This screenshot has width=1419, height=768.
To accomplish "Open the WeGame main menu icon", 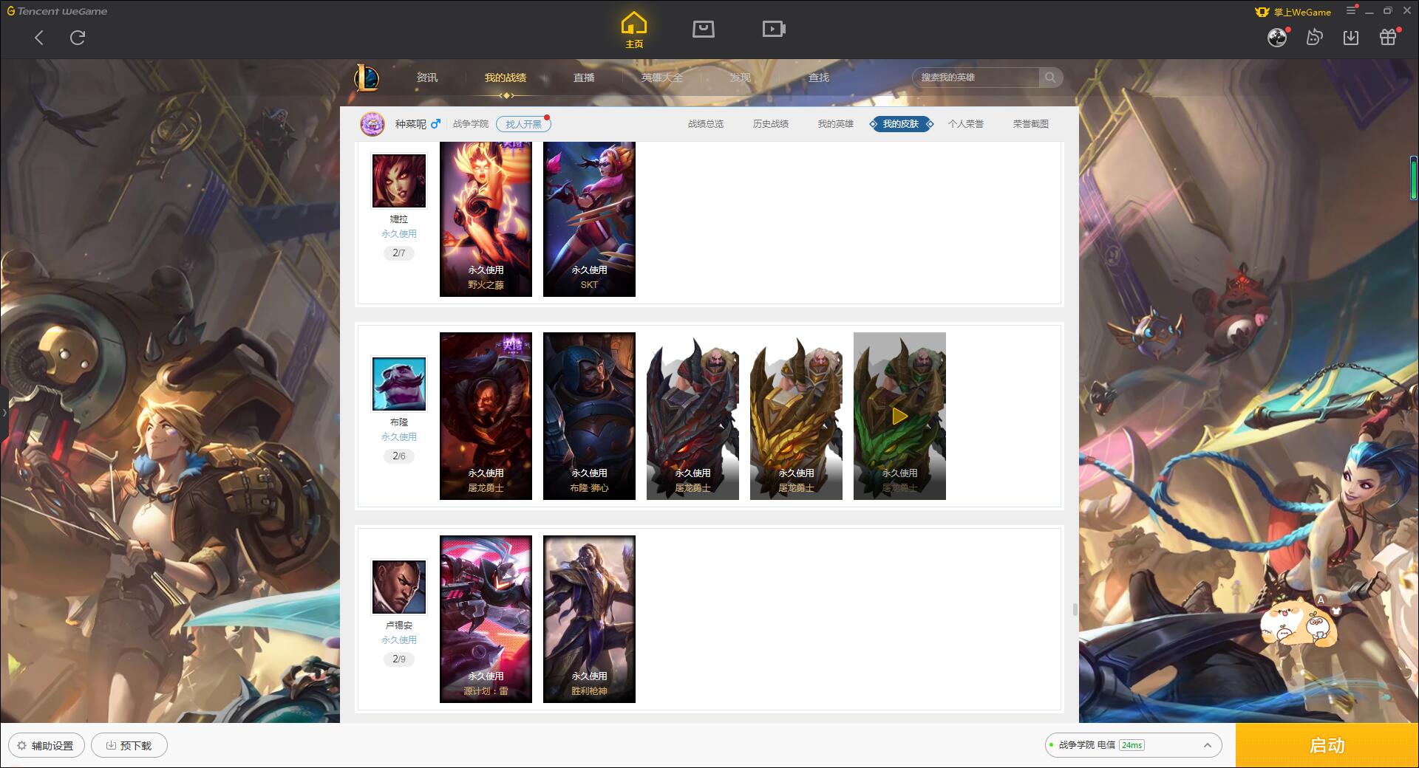I will click(x=1351, y=11).
